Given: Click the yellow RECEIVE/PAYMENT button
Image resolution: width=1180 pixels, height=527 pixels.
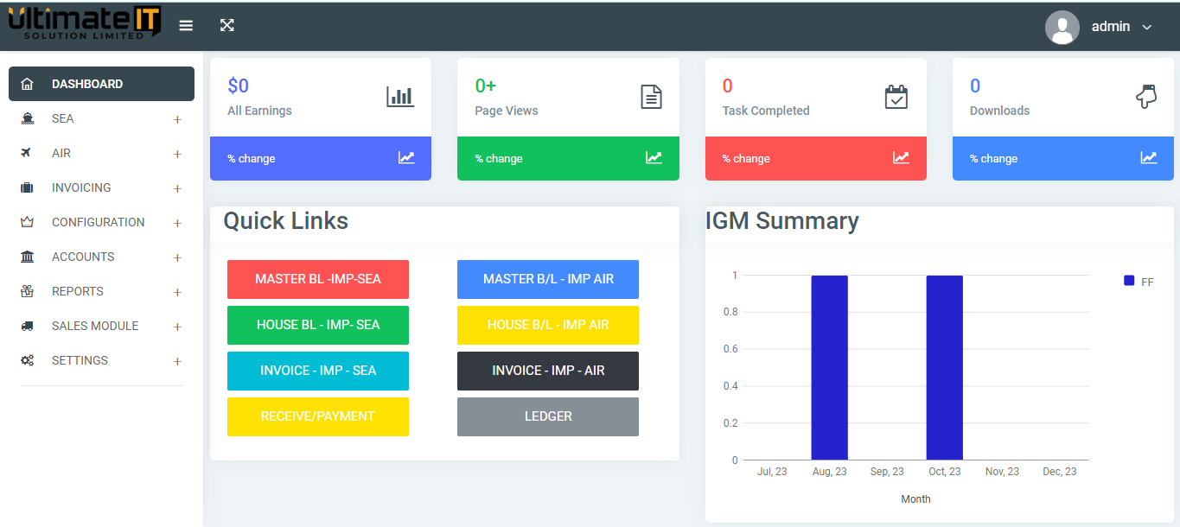Looking at the screenshot, I should click(x=318, y=416).
